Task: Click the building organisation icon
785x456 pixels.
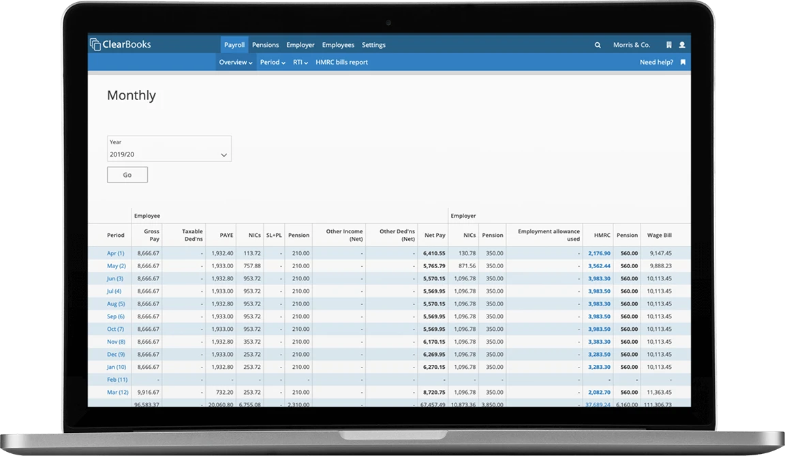Action: click(669, 45)
